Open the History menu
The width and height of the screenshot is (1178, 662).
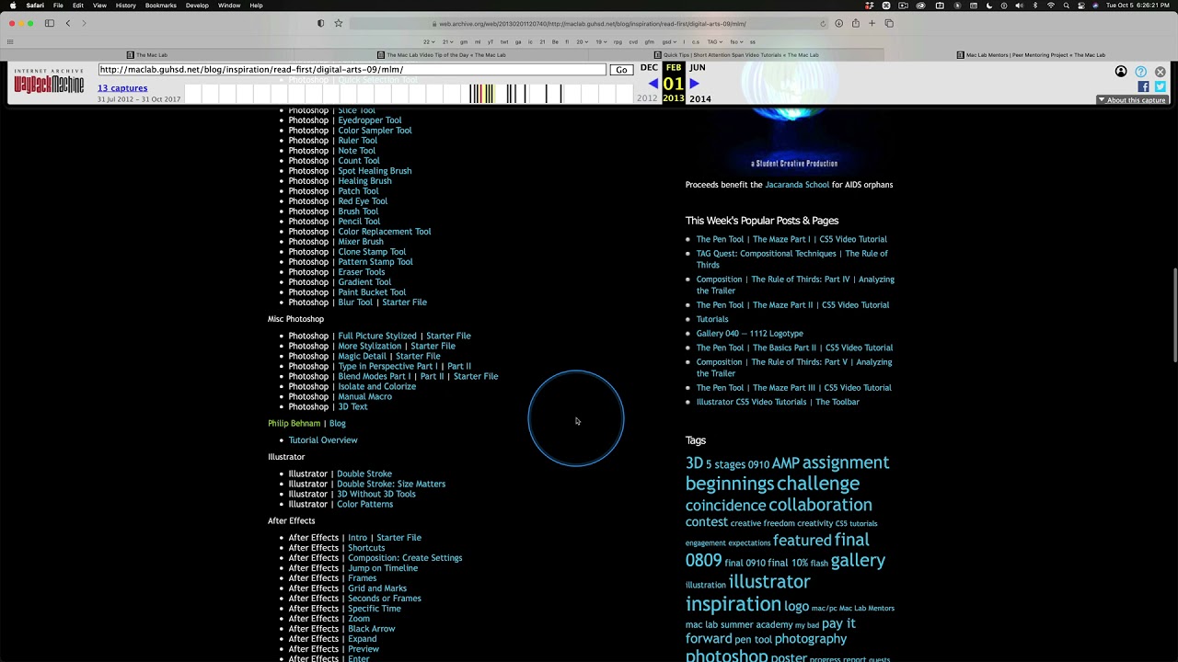click(125, 6)
